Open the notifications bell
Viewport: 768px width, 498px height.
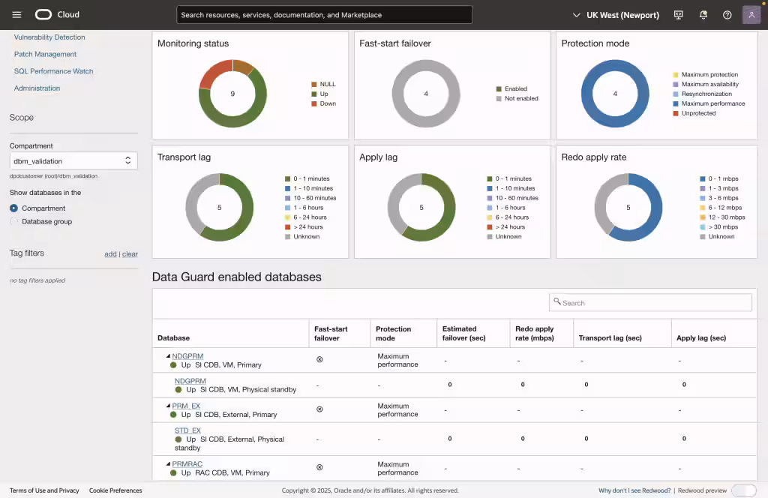(703, 14)
